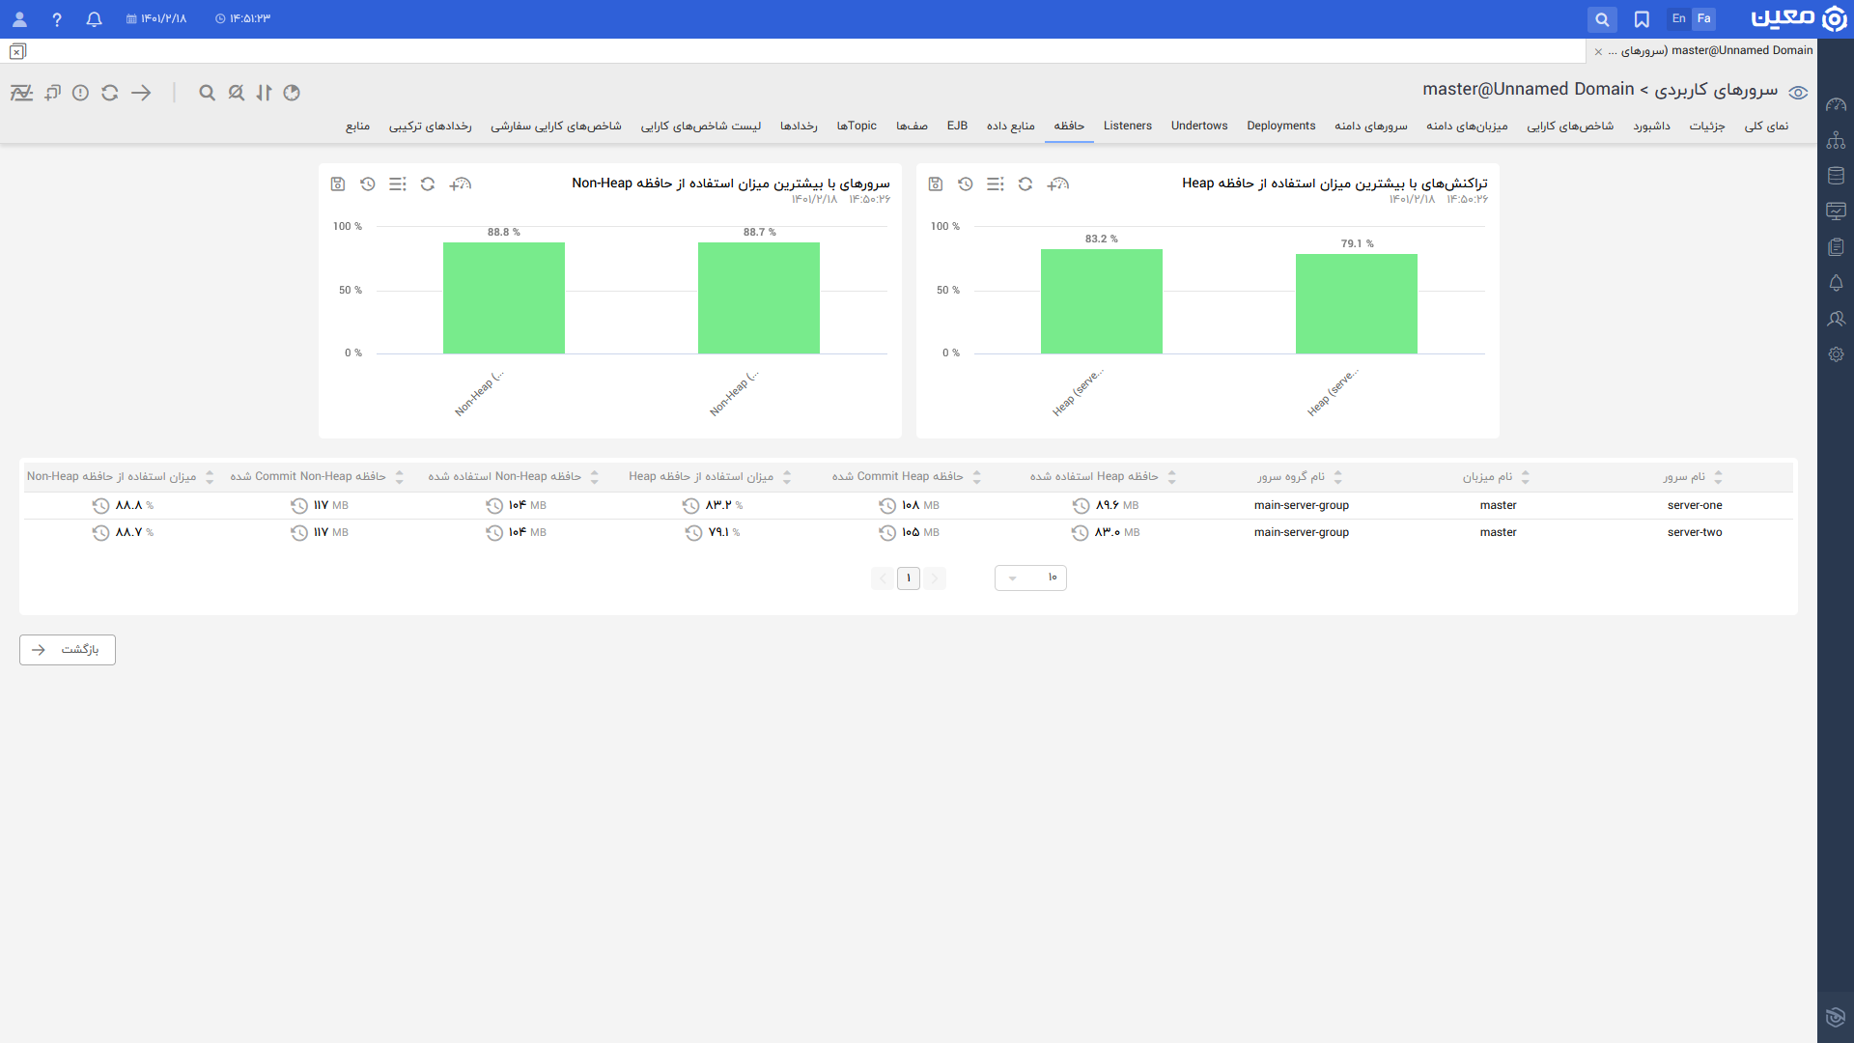Switch to the Deployments tab

tap(1281, 127)
